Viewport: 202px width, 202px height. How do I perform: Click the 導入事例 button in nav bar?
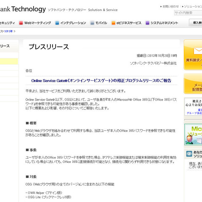[196, 23]
